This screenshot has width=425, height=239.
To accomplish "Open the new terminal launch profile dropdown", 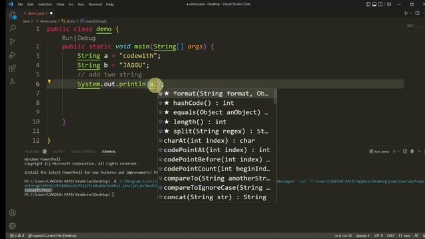I will 398,151.
